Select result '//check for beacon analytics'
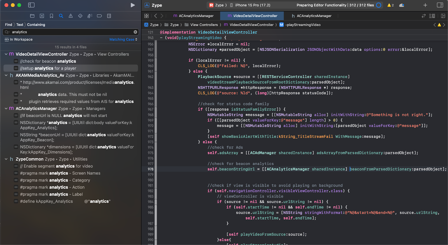This screenshot has width=448, height=245. 71,61
